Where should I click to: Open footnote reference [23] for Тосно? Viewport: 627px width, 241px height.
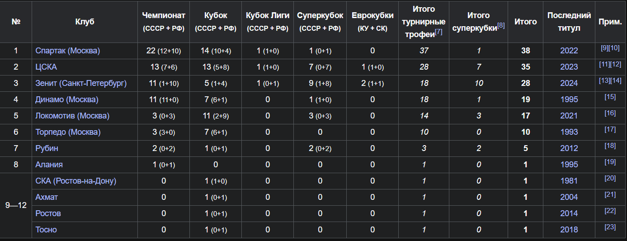click(x=610, y=227)
